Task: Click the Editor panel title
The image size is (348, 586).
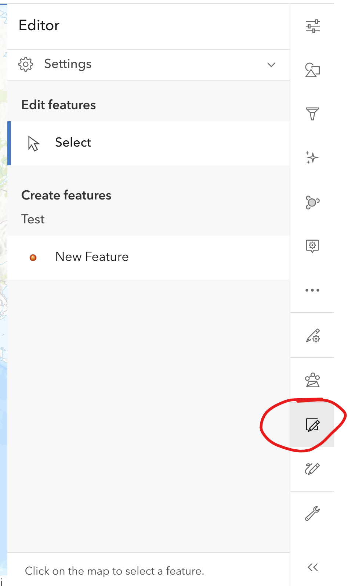Action: tap(39, 25)
